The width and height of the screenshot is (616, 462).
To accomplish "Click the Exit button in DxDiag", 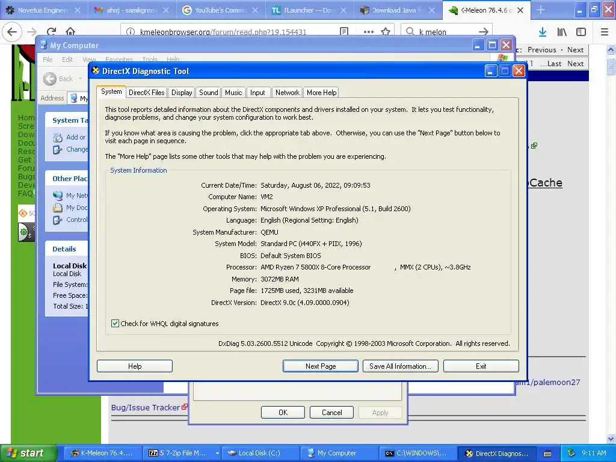I will pos(481,366).
